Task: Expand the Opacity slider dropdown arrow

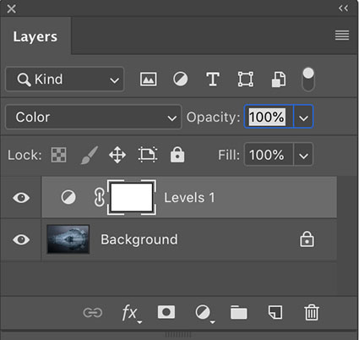Action: [x=303, y=117]
